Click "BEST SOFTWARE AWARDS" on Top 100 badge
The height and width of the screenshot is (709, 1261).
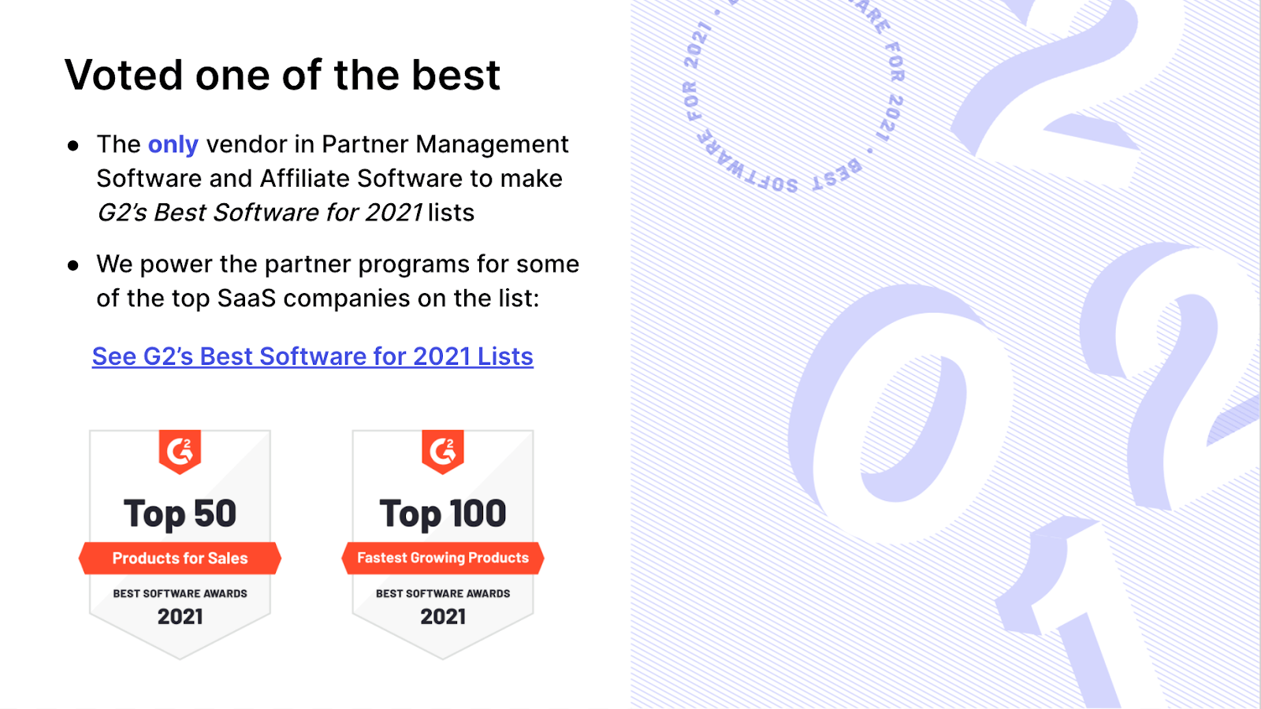[443, 593]
